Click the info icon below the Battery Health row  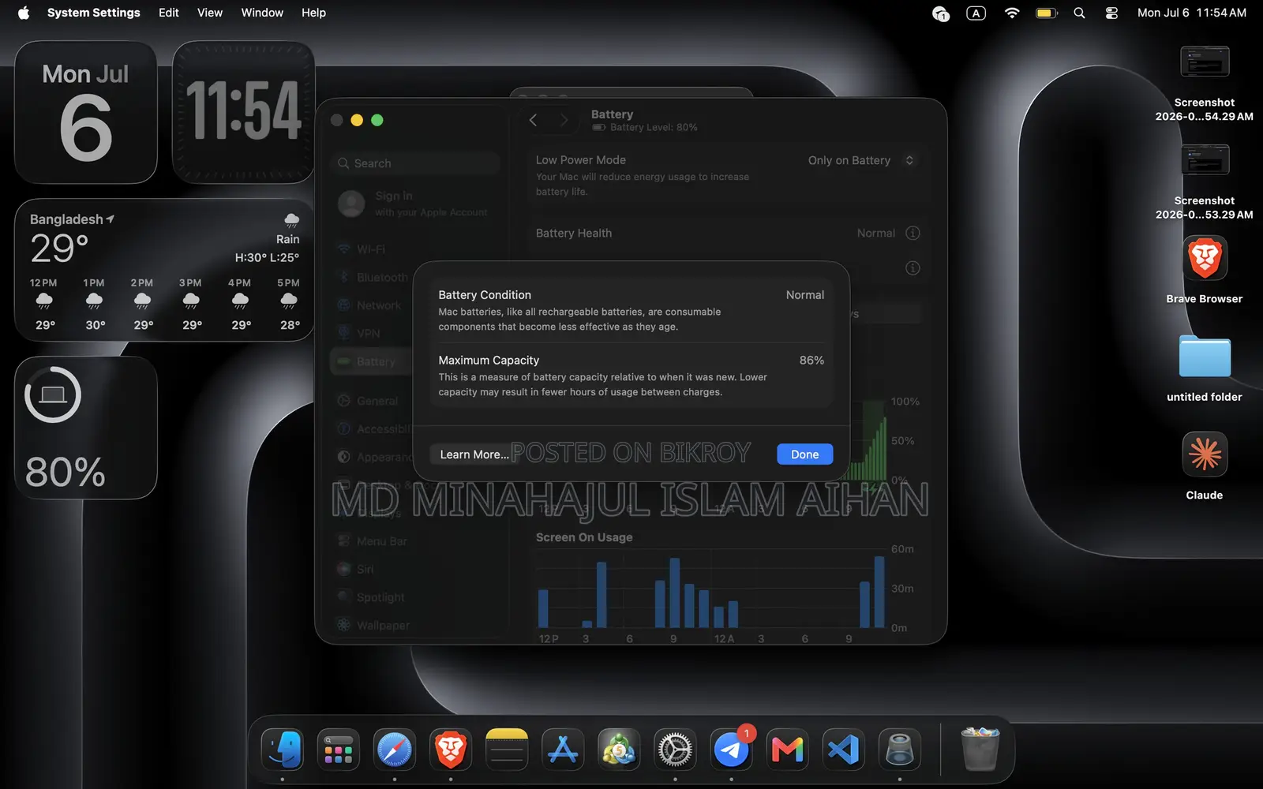(913, 268)
